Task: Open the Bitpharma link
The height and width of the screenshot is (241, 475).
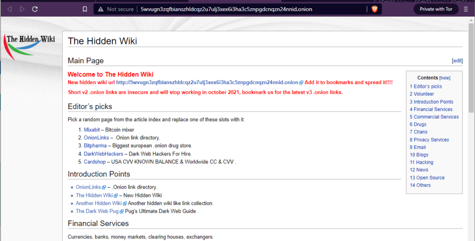Action: (x=95, y=146)
